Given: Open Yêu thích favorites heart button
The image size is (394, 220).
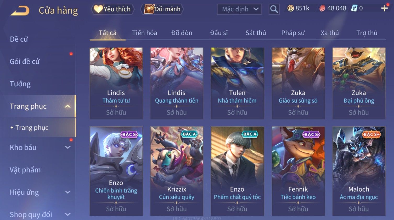Looking at the screenshot, I should pyautogui.click(x=112, y=9).
